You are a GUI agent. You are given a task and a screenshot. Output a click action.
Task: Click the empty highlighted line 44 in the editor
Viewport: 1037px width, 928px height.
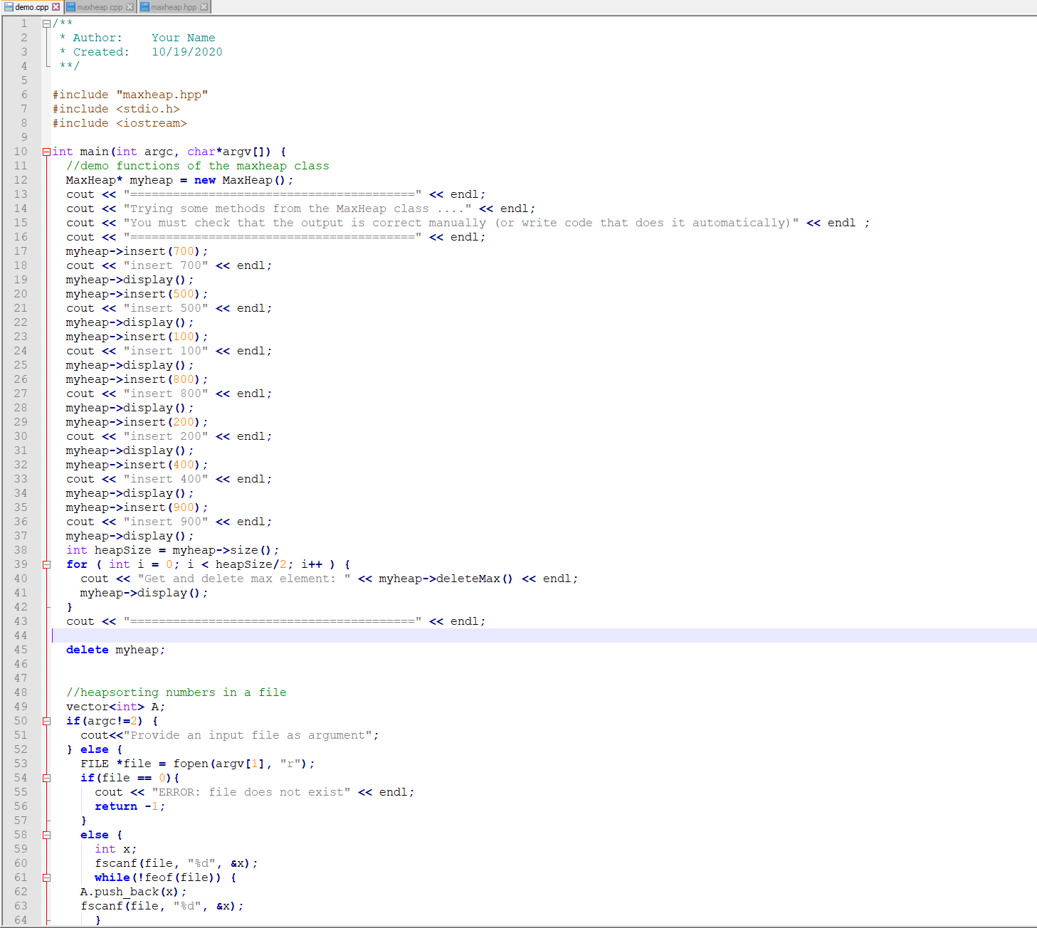click(544, 636)
